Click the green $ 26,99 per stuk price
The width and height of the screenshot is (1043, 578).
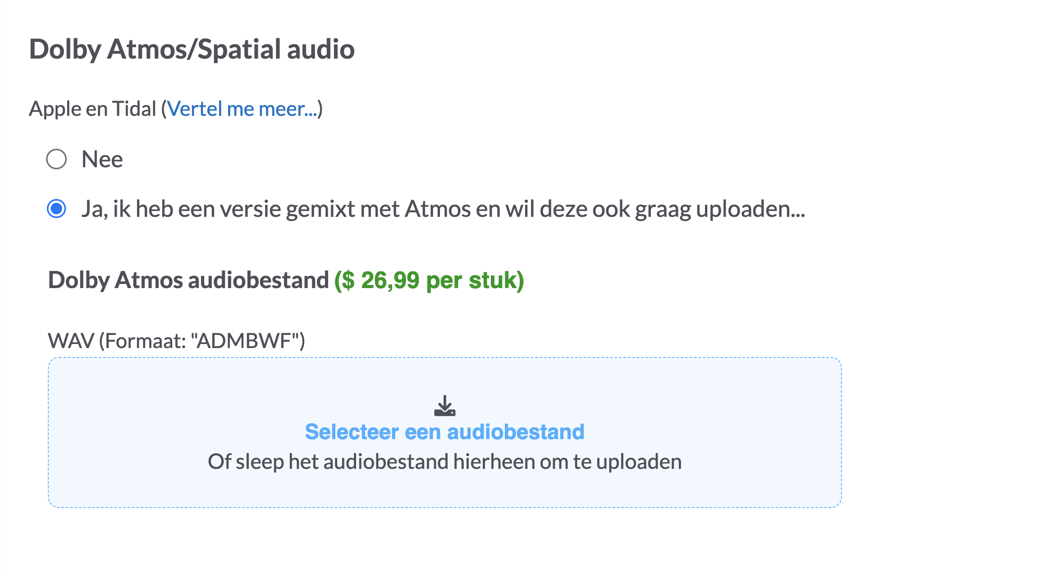pyautogui.click(x=429, y=280)
